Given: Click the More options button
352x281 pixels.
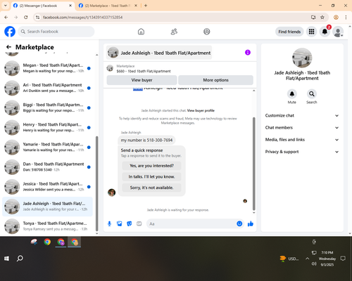Looking at the screenshot, I should click(215, 80).
